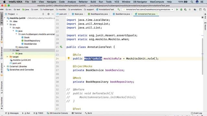Screen dimensions: 207x116
Task: Click the yellow intention light bulb
Action: click(69, 58)
